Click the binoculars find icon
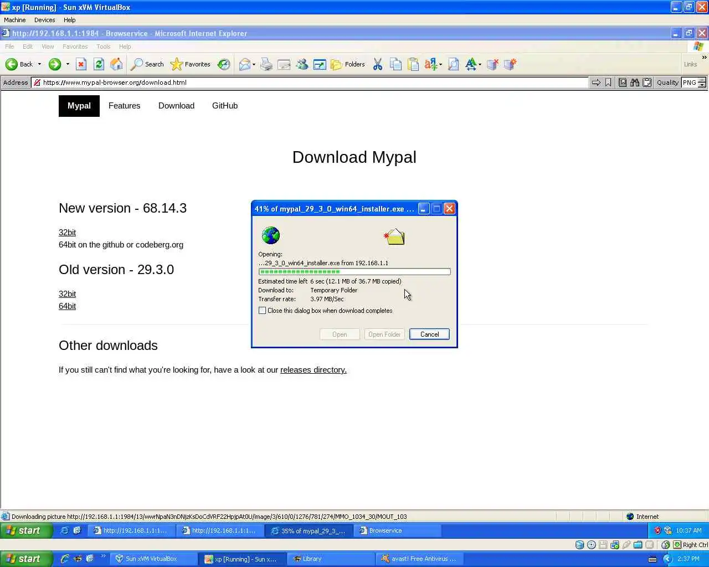This screenshot has width=709, height=567. point(635,83)
